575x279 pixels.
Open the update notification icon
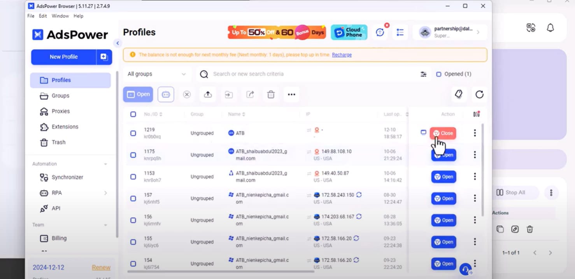coord(380,32)
